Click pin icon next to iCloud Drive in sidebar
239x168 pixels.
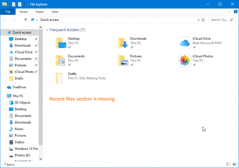pos(36,52)
